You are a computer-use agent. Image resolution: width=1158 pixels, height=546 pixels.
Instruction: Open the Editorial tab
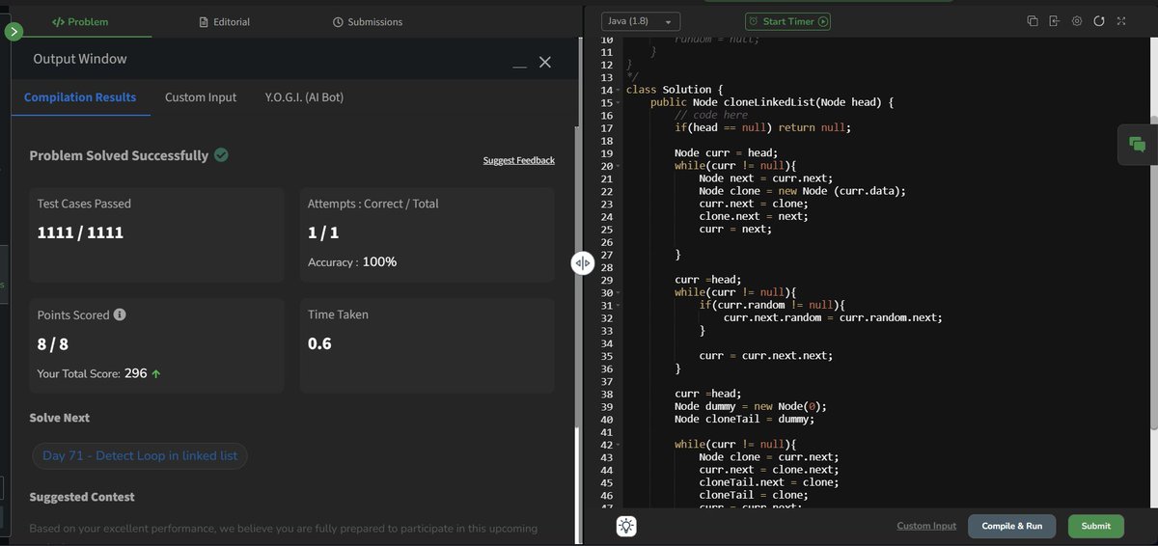tap(224, 21)
